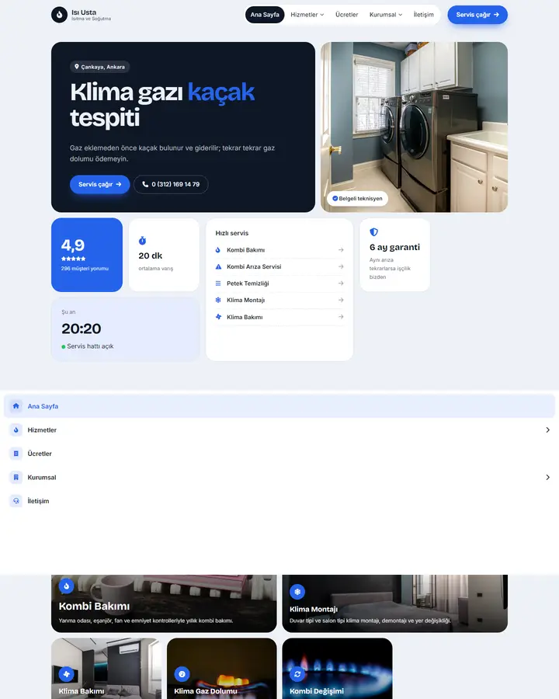Viewport: 559px width, 699px height.
Task: Open the Kombi Bakımı quick service link
Action: 279,250
